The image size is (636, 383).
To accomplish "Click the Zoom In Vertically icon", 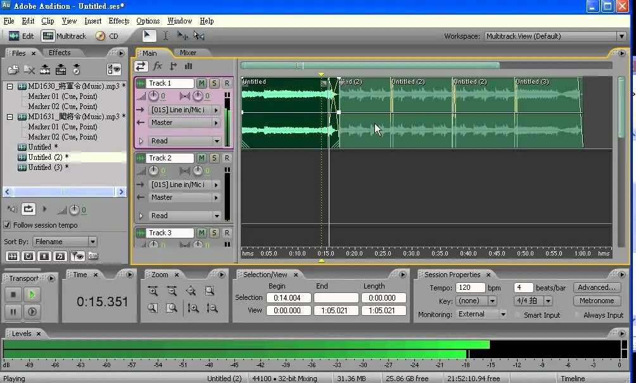I will [x=193, y=308].
